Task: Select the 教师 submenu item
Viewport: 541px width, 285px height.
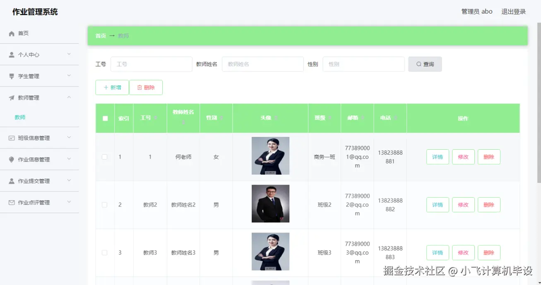Action: point(20,117)
